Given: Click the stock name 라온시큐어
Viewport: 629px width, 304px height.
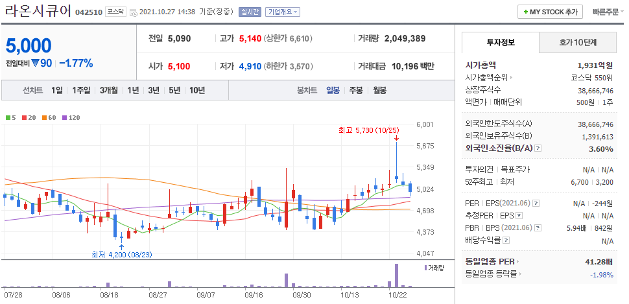Looking at the screenshot, I should (38, 10).
